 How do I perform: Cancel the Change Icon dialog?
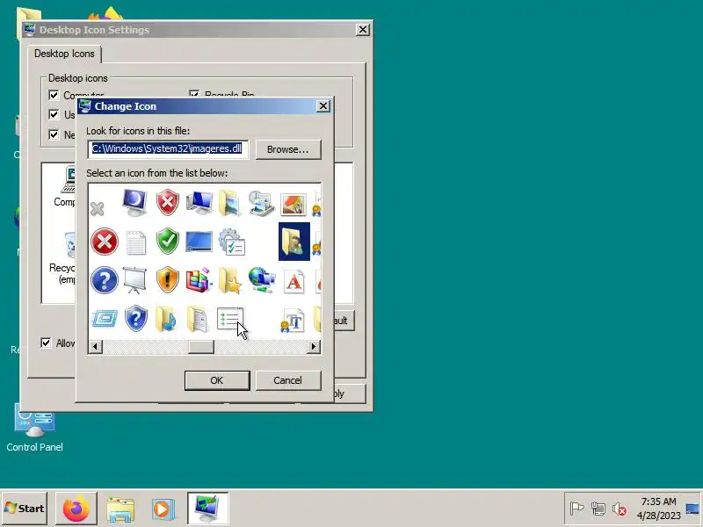point(288,380)
